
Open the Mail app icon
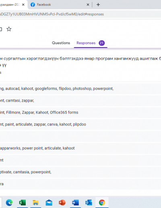coord(49,202)
